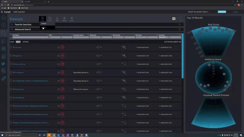This screenshot has width=244, height=137.
Task: Open a new browser tab with plus
Action: point(48,2)
